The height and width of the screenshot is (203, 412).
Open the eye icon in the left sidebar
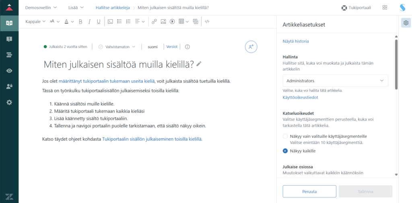pyautogui.click(x=9, y=71)
